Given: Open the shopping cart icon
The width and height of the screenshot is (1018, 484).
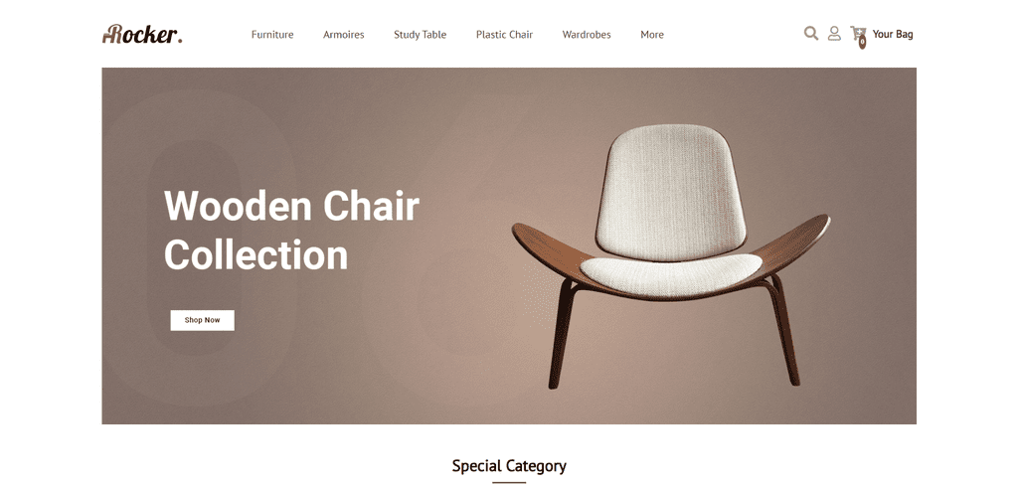Looking at the screenshot, I should point(858,33).
